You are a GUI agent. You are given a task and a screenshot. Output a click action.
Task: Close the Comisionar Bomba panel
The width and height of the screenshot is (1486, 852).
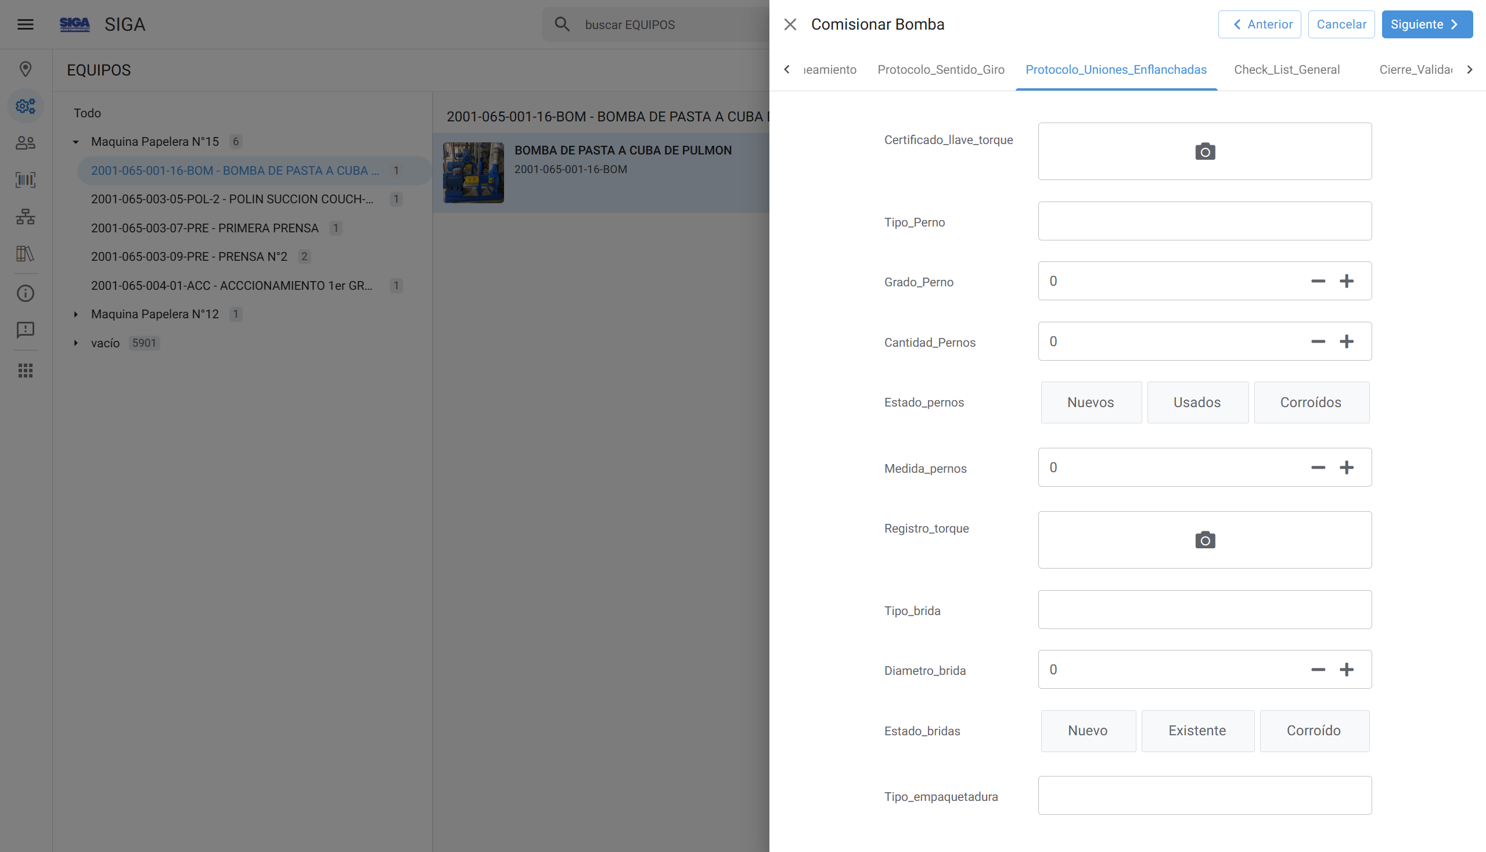[790, 24]
